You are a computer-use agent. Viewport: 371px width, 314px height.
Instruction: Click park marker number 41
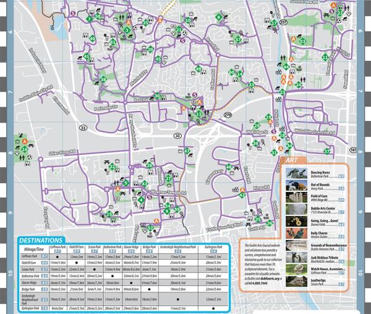(87, 56)
